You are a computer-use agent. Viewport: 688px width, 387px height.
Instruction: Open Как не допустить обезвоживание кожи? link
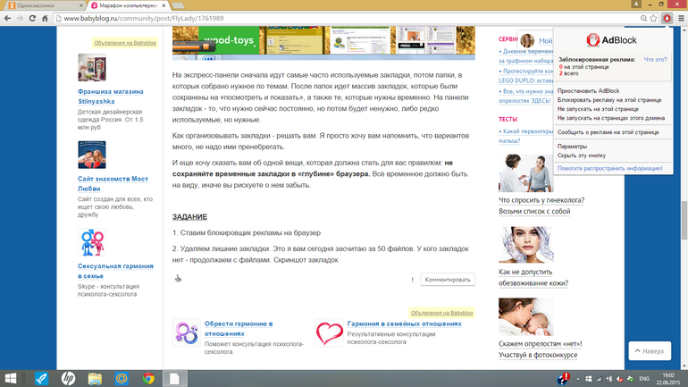pyautogui.click(x=533, y=277)
